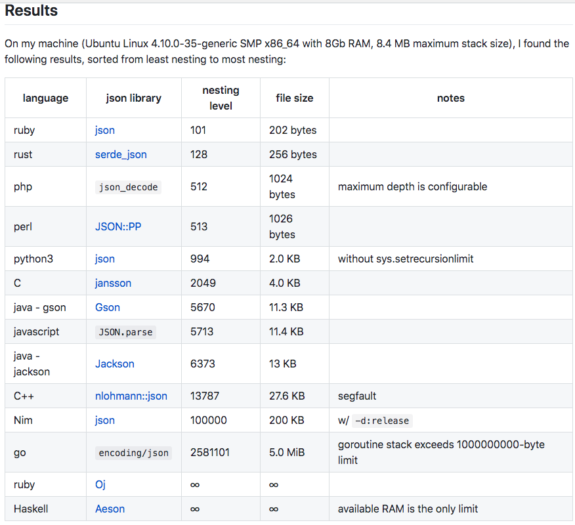The image size is (575, 525).
Task: Click the encoding/json code text
Action: (x=133, y=453)
